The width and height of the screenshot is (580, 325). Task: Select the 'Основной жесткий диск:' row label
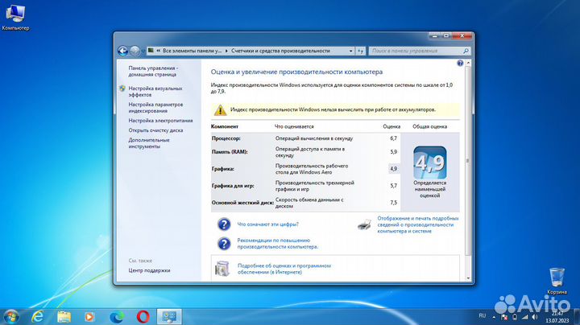pos(242,203)
